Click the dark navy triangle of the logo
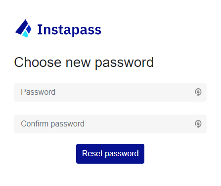Viewport: 221px width, 186px height. [22, 27]
